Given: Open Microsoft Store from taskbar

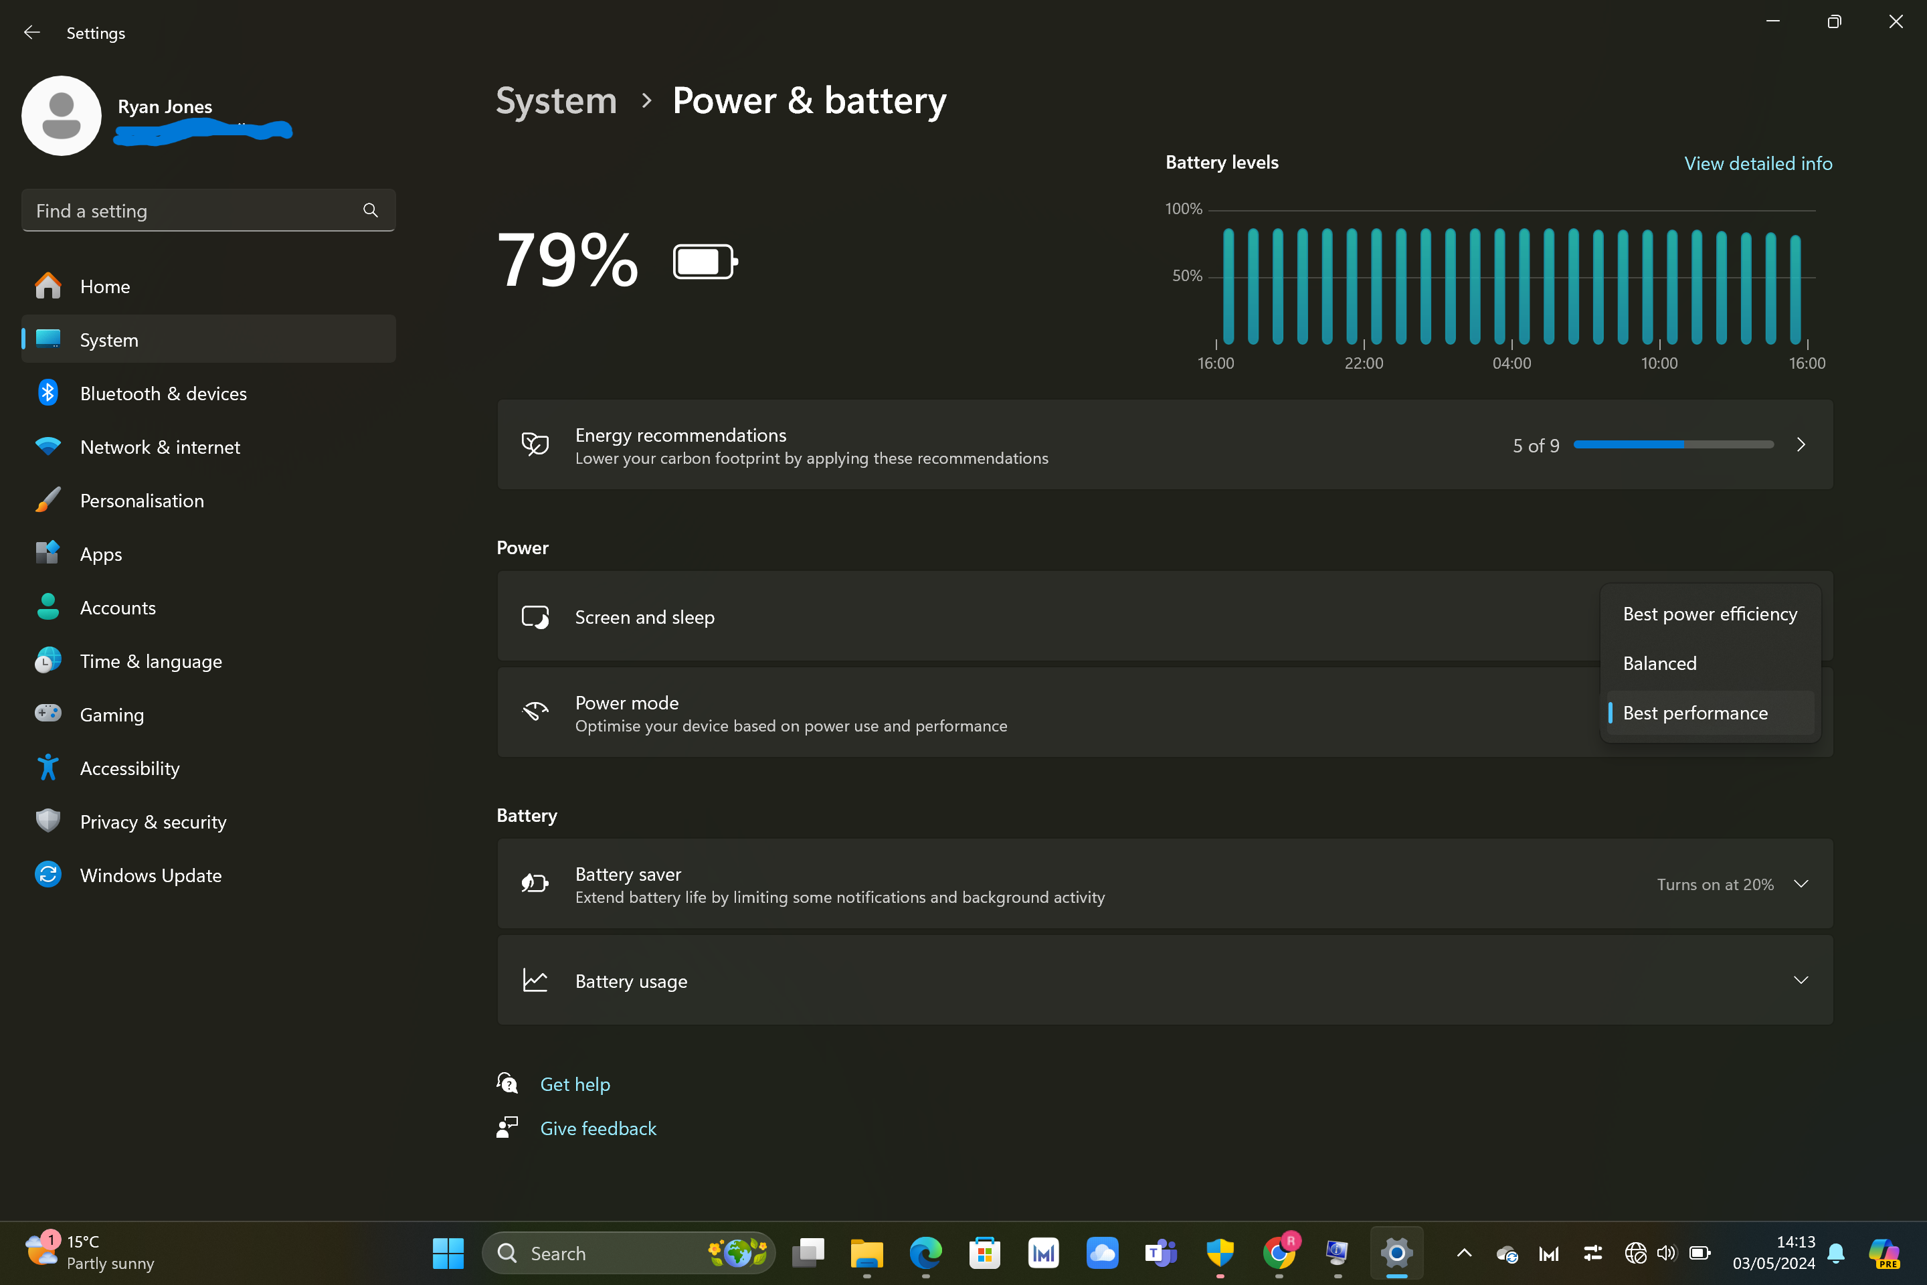Looking at the screenshot, I should [984, 1253].
